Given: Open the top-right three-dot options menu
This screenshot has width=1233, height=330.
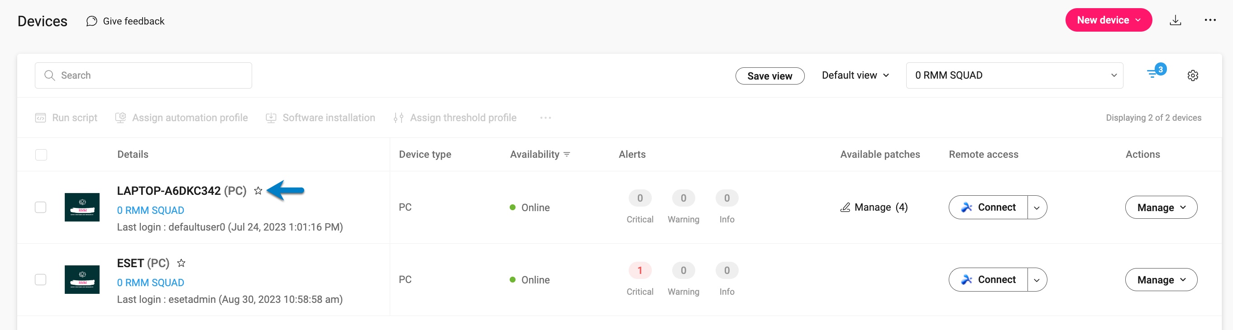Looking at the screenshot, I should (1209, 20).
